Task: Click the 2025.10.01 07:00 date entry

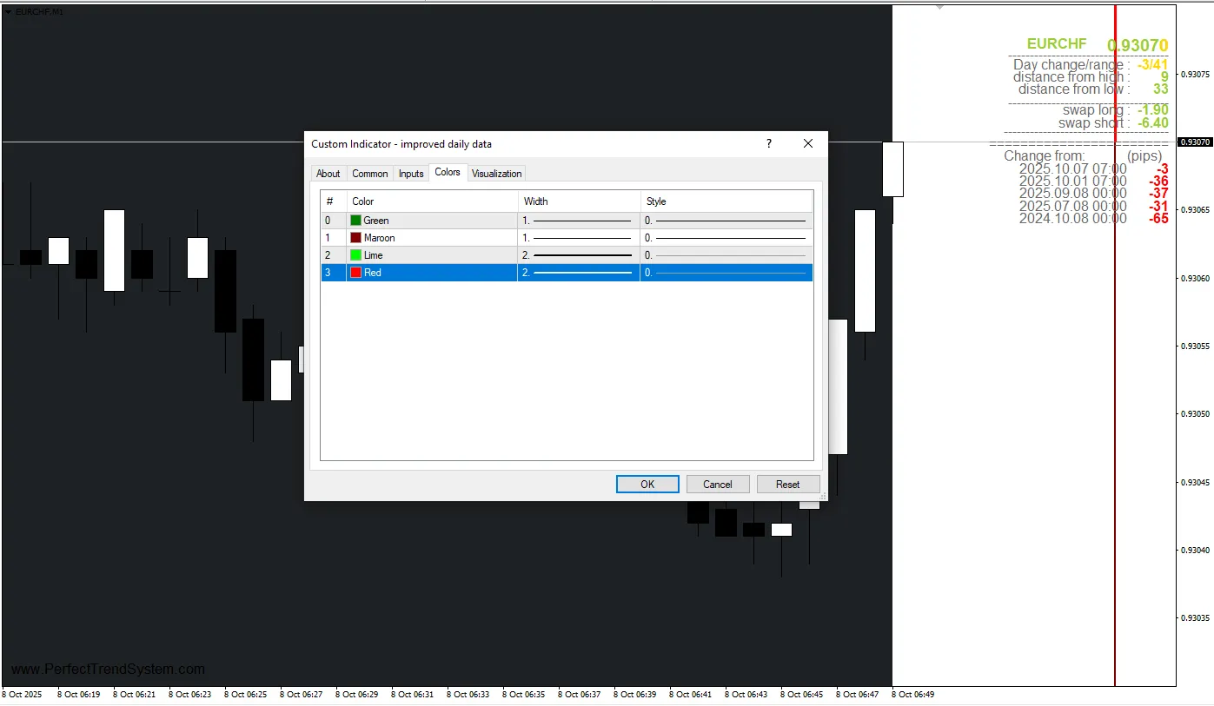Action: pyautogui.click(x=1073, y=181)
